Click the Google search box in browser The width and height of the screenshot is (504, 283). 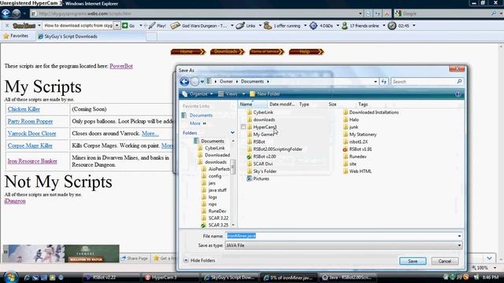tap(446, 13)
